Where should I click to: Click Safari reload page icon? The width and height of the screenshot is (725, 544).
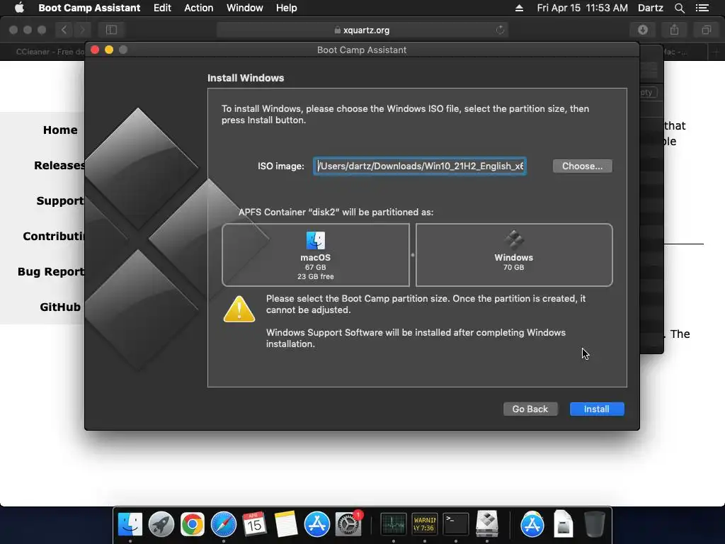click(500, 30)
